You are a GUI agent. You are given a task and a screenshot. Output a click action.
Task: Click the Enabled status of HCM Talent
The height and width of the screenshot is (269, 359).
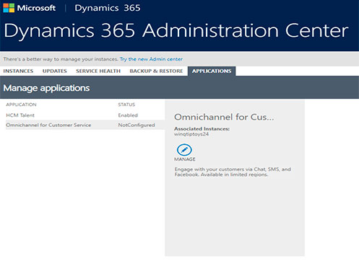[128, 115]
